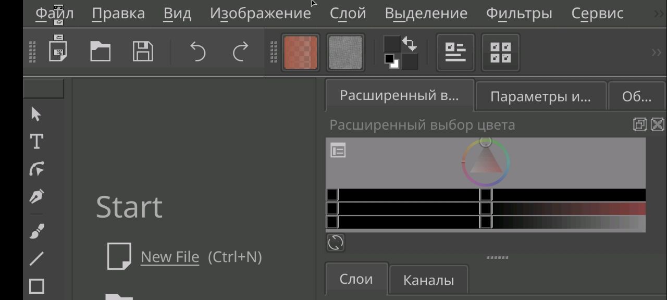
Task: Choose the foreground color square
Action: (392, 44)
